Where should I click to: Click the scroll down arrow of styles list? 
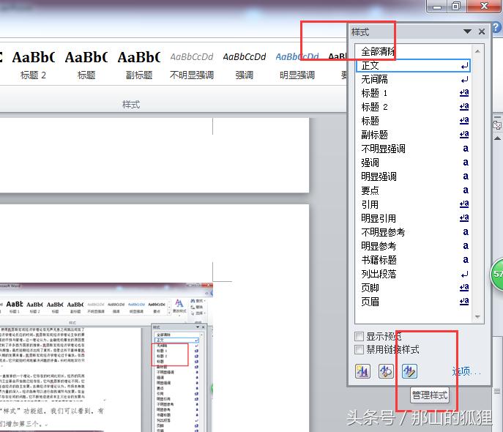(477, 317)
